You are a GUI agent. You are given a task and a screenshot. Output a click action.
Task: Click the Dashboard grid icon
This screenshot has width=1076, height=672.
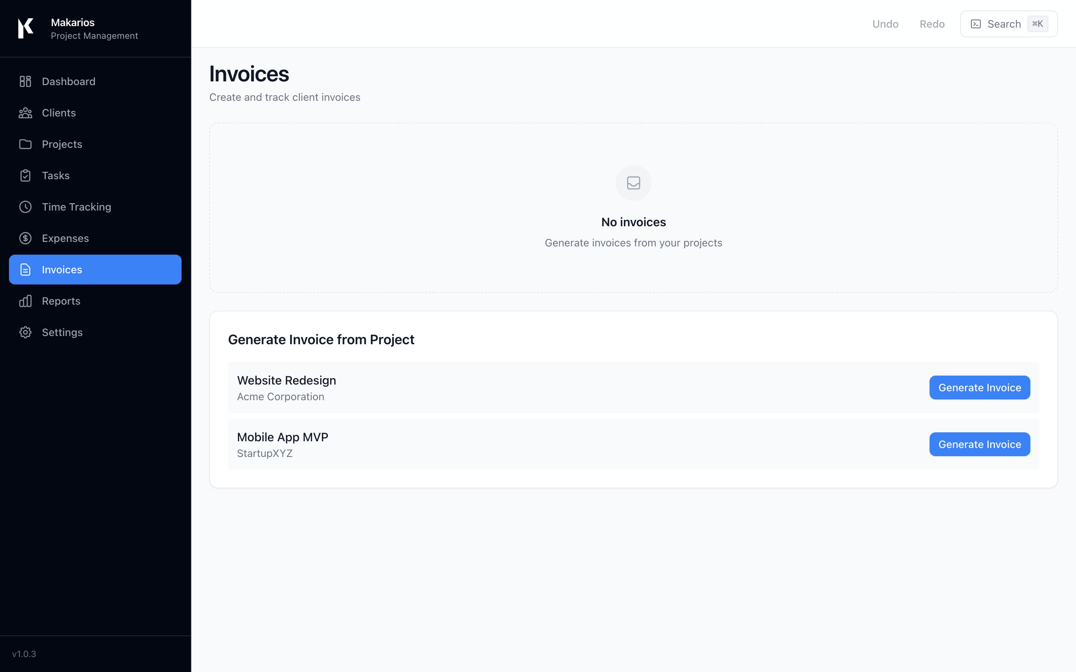click(x=25, y=81)
